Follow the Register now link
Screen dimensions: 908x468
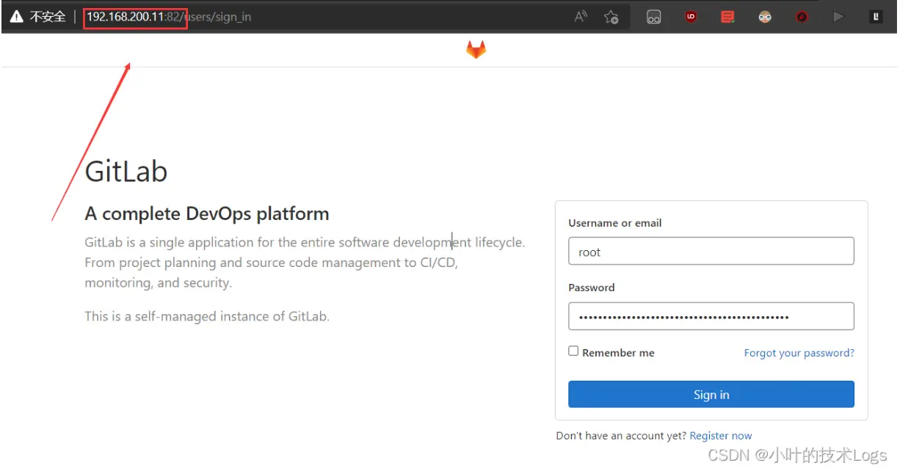click(x=720, y=436)
